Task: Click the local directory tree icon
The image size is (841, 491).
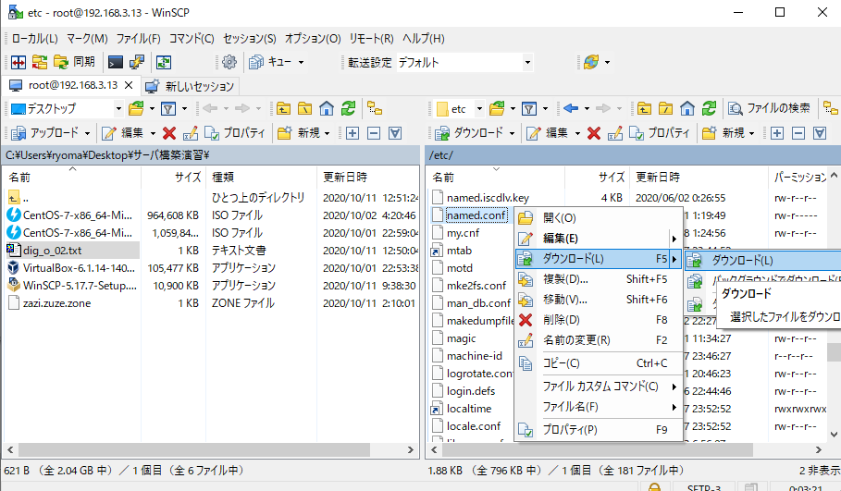Action: [375, 109]
